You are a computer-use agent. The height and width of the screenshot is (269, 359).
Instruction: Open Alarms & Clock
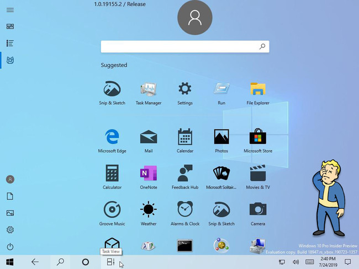coord(185,213)
